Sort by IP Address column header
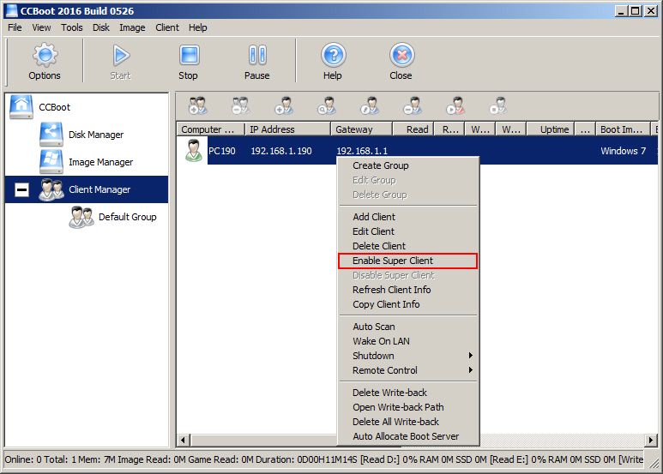This screenshot has width=663, height=474. click(x=287, y=129)
